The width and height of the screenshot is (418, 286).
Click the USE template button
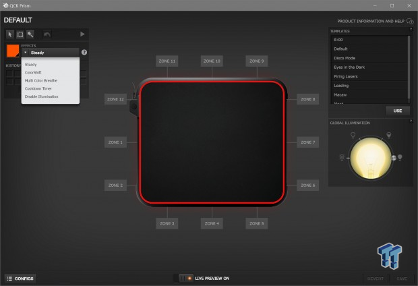pyautogui.click(x=398, y=111)
